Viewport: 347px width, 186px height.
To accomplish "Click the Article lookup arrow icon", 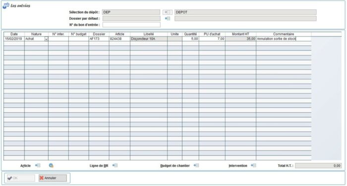I will 38,165.
